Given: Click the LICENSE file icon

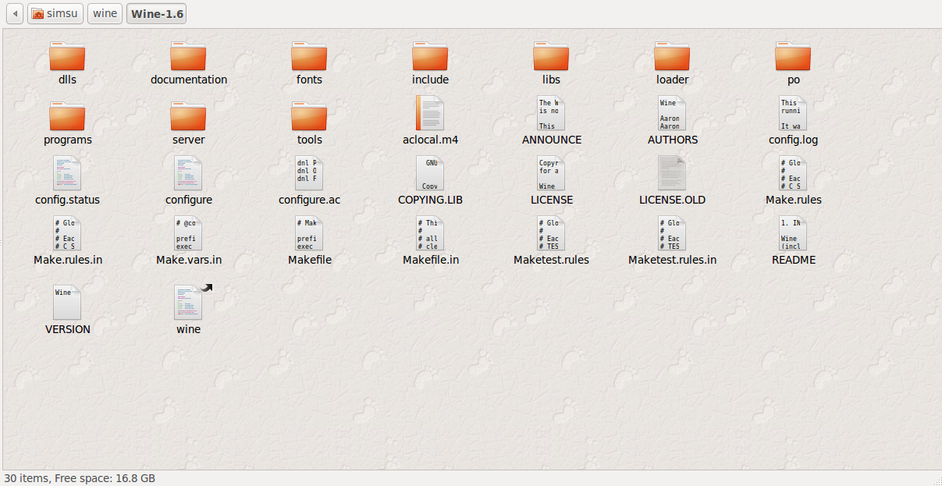Looking at the screenshot, I should click(551, 173).
